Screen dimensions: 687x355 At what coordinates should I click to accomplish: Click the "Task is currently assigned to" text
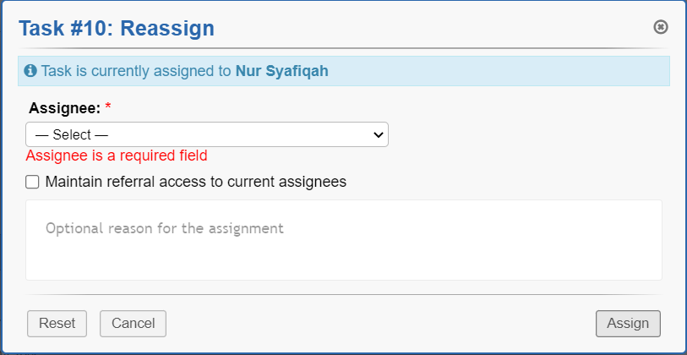136,71
